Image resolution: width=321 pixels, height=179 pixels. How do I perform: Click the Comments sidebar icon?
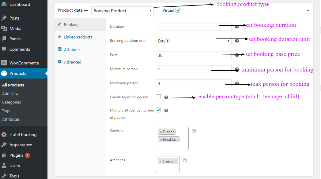pos(4,49)
